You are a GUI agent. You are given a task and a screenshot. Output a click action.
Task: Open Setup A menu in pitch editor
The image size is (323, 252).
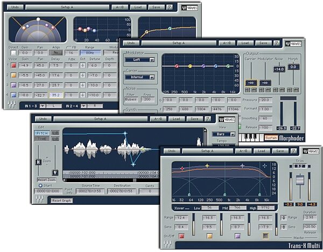100,119
